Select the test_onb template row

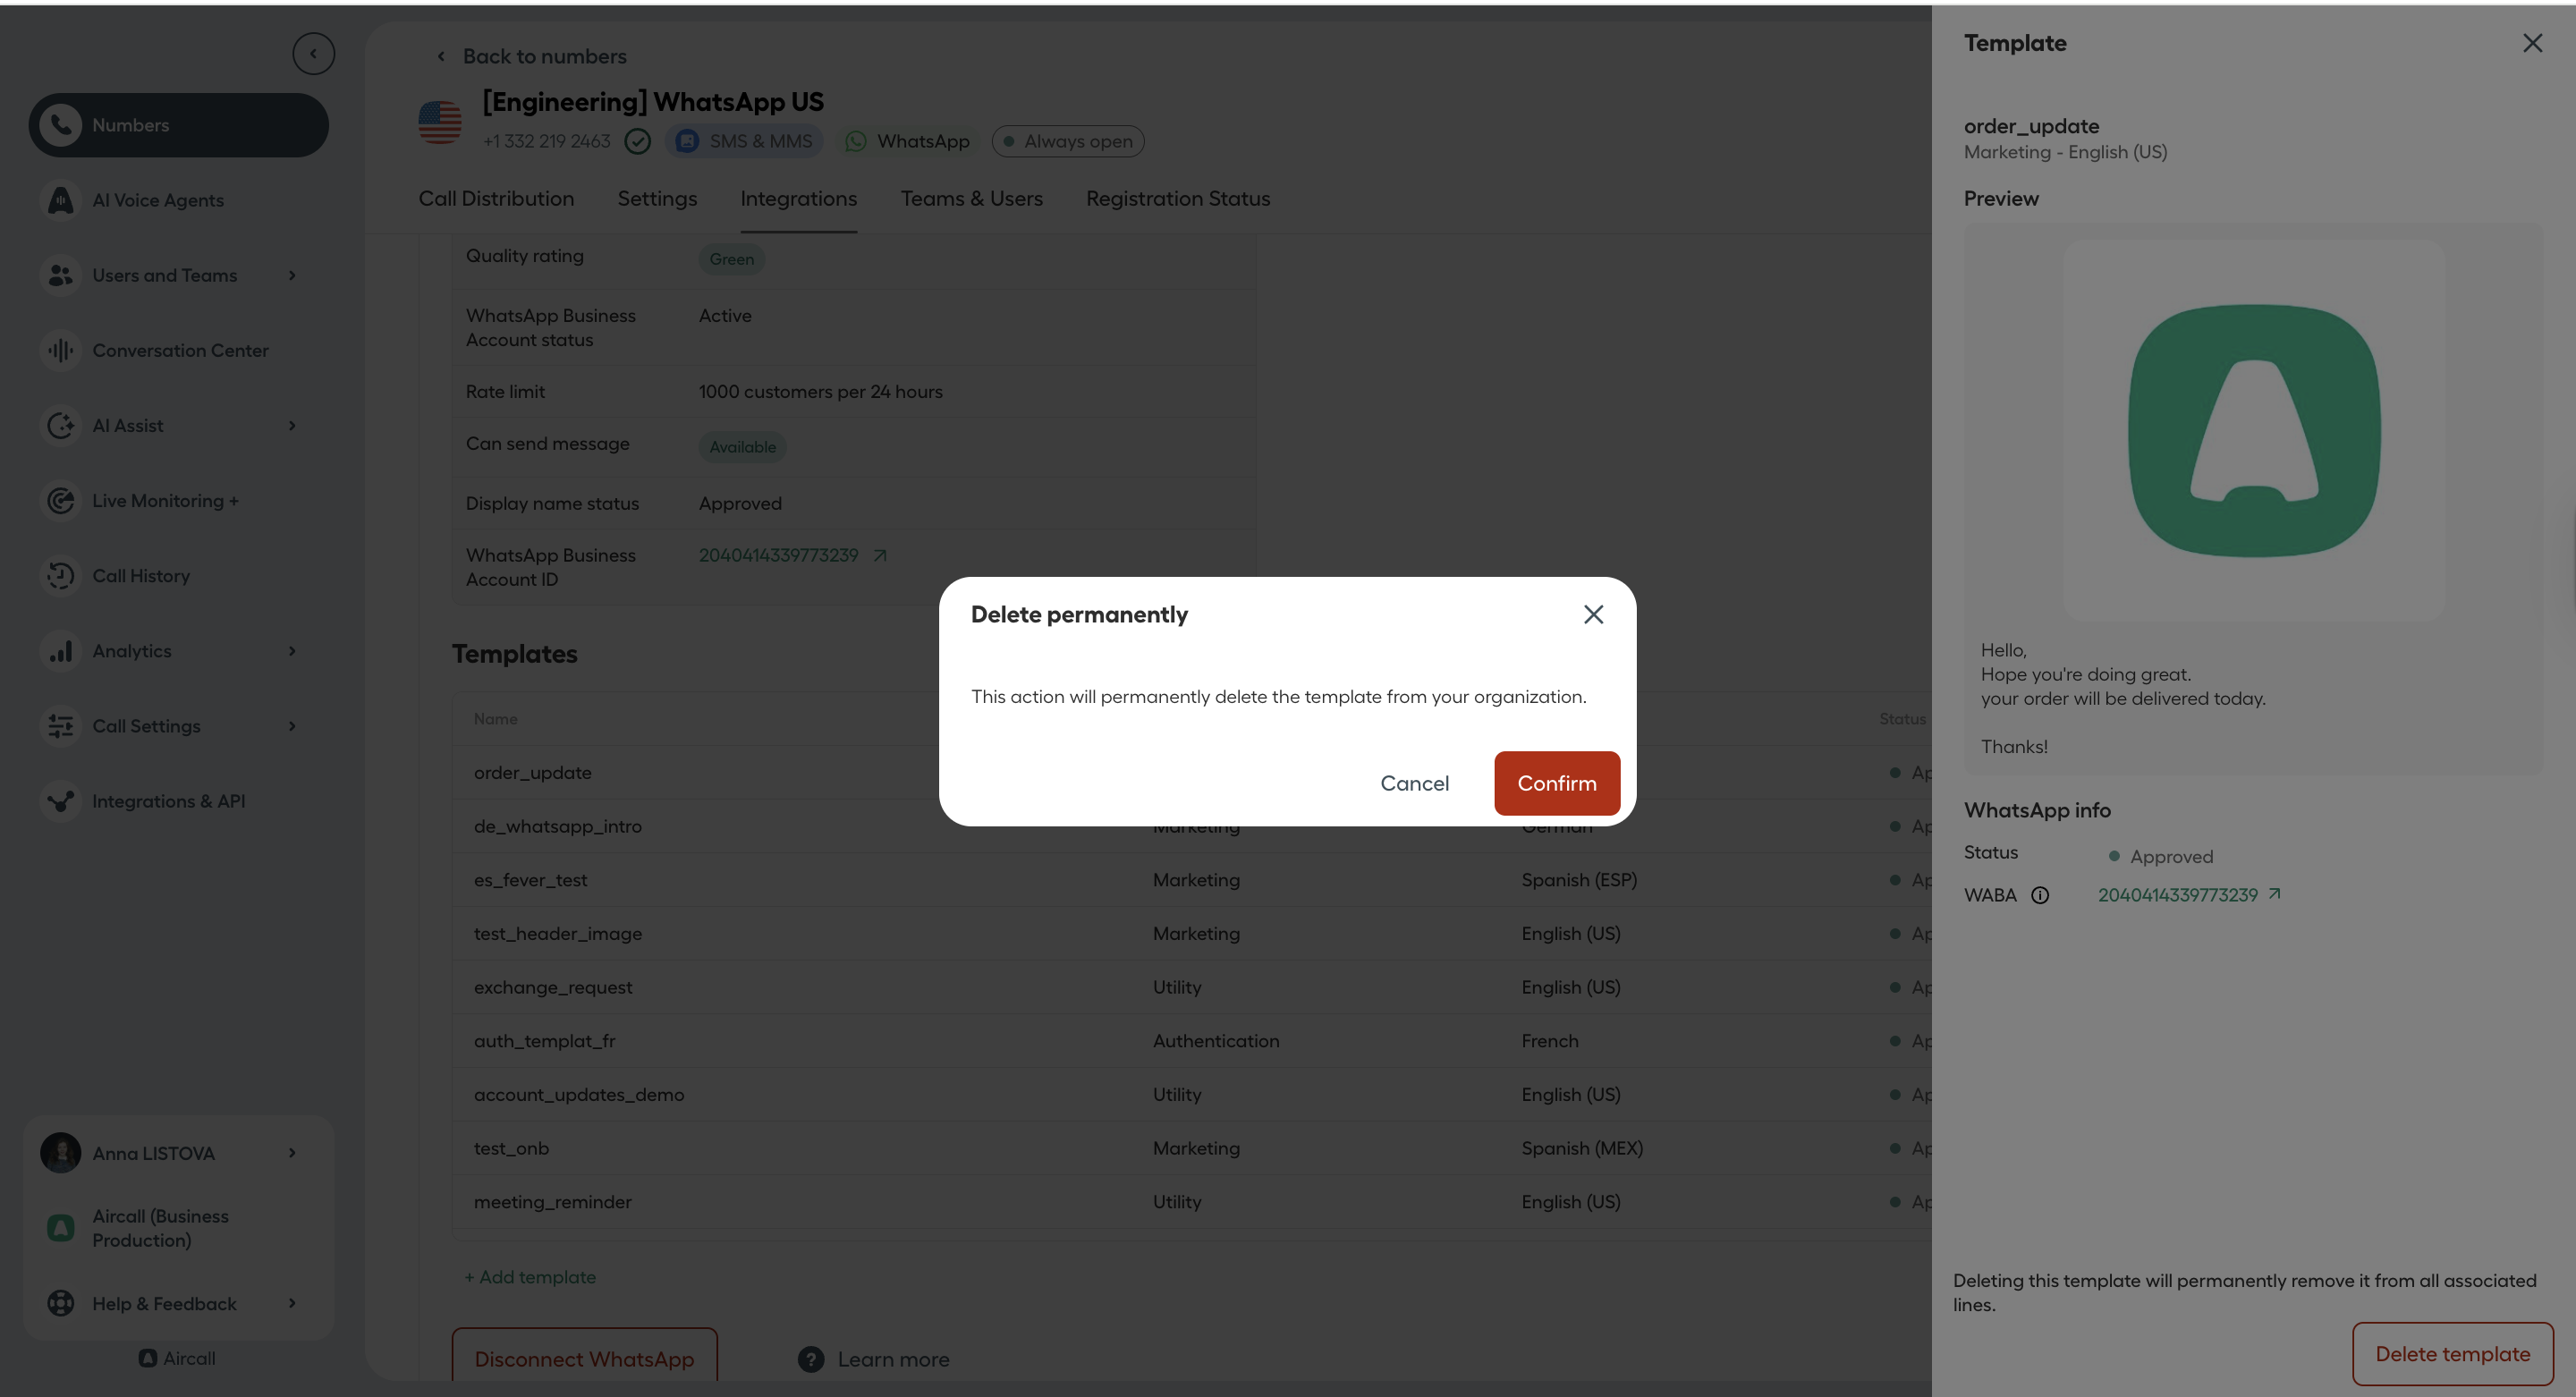tap(1192, 1148)
